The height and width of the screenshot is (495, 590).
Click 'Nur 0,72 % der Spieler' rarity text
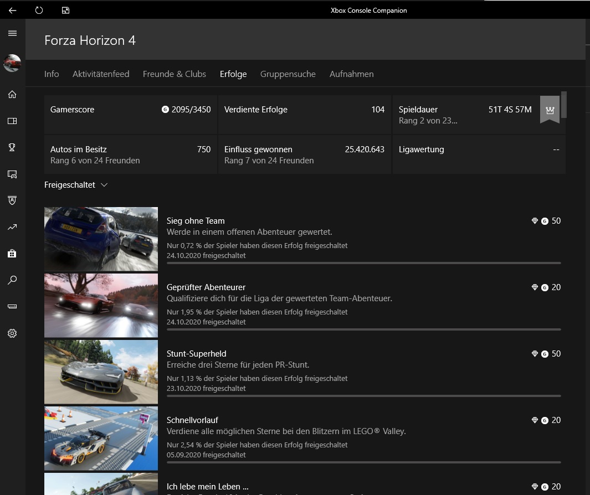pyautogui.click(x=257, y=246)
